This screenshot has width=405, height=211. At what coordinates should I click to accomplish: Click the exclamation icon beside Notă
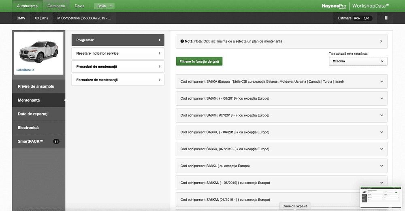point(182,41)
